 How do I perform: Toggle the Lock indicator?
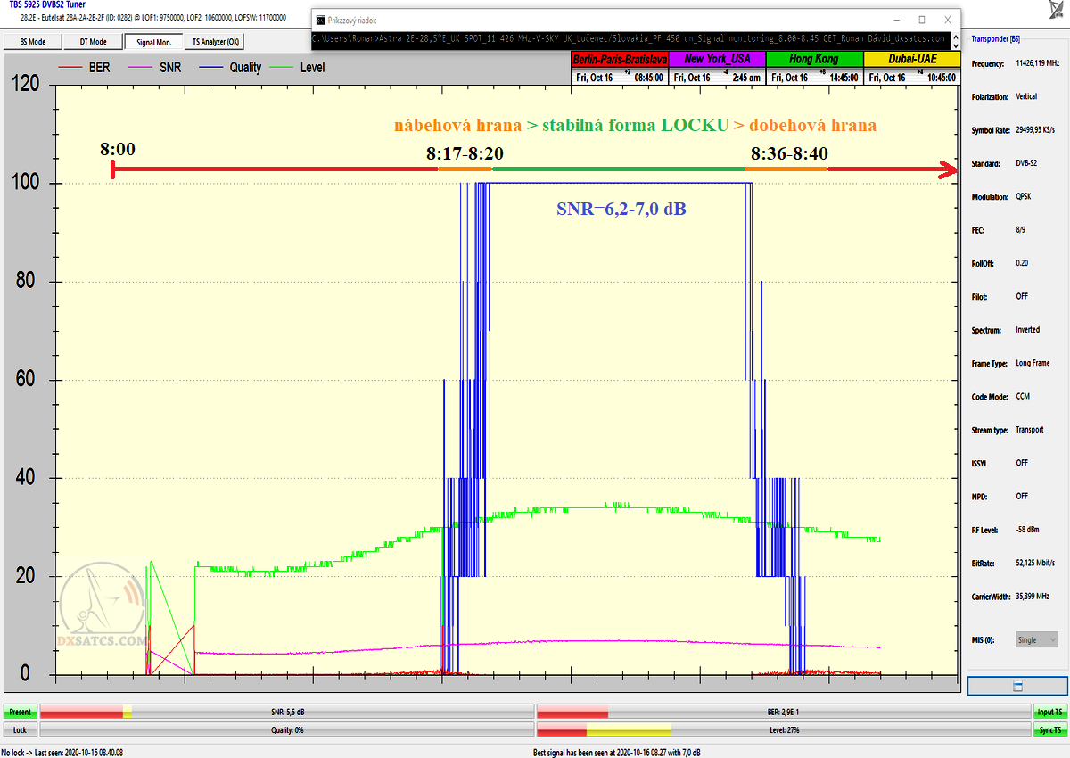coord(20,729)
